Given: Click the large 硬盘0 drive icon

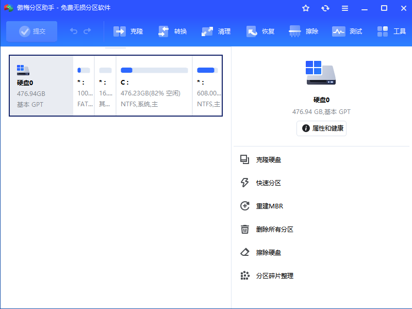Looking at the screenshot, I should click(321, 73).
